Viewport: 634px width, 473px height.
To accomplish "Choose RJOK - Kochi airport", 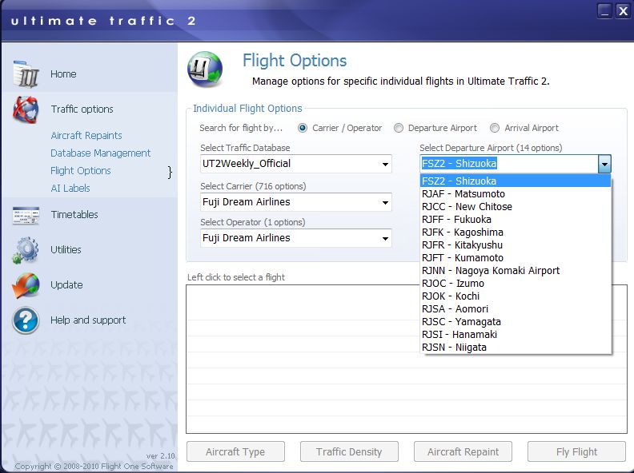I will pyautogui.click(x=516, y=296).
